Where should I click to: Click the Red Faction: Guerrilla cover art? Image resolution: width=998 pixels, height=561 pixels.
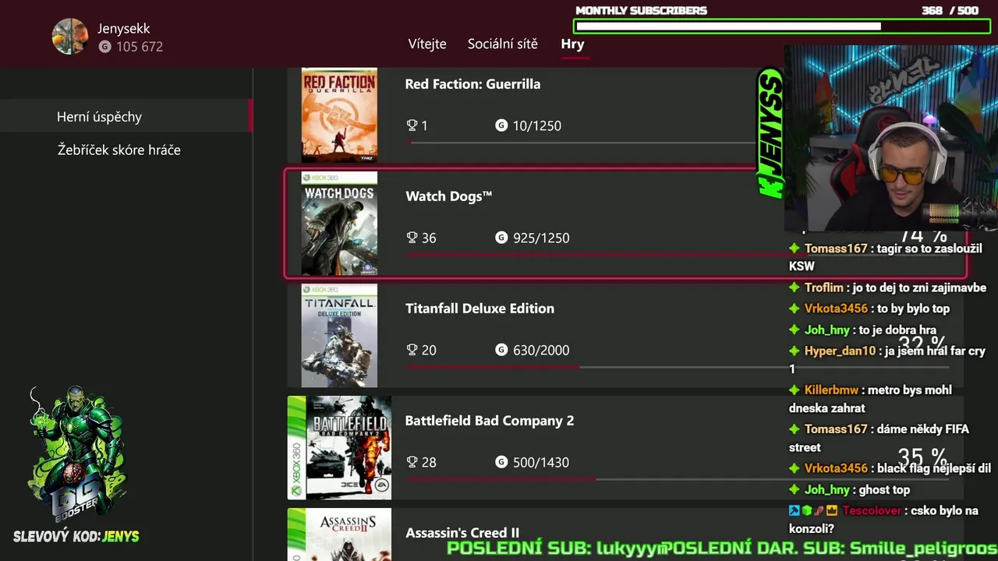(x=339, y=115)
